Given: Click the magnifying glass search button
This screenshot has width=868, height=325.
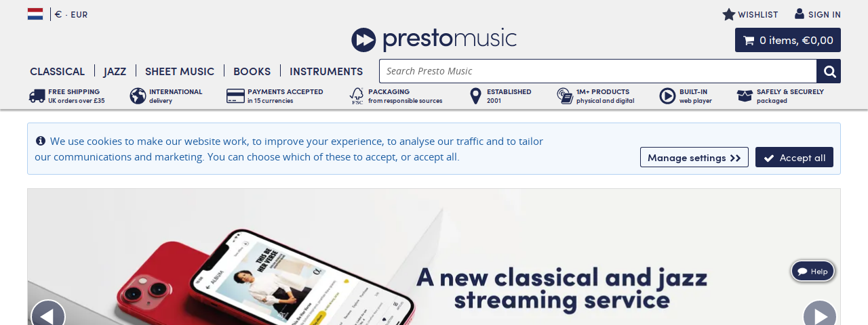Looking at the screenshot, I should pyautogui.click(x=829, y=71).
